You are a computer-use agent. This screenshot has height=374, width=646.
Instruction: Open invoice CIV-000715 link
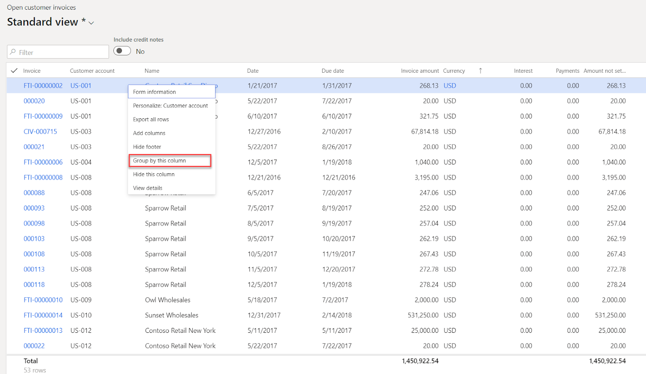point(40,131)
